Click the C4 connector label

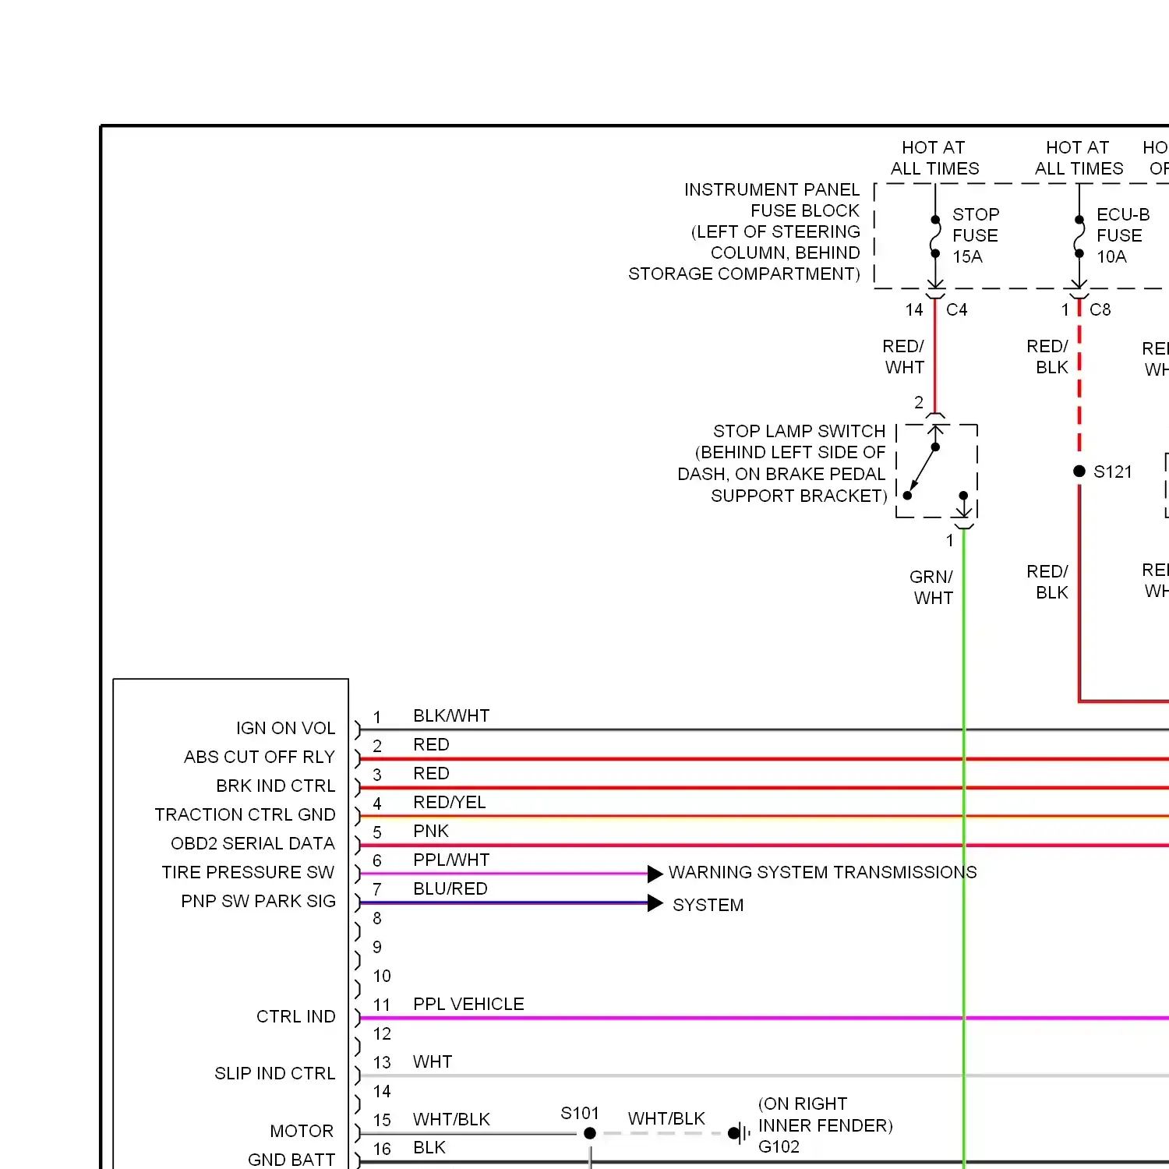point(957,309)
